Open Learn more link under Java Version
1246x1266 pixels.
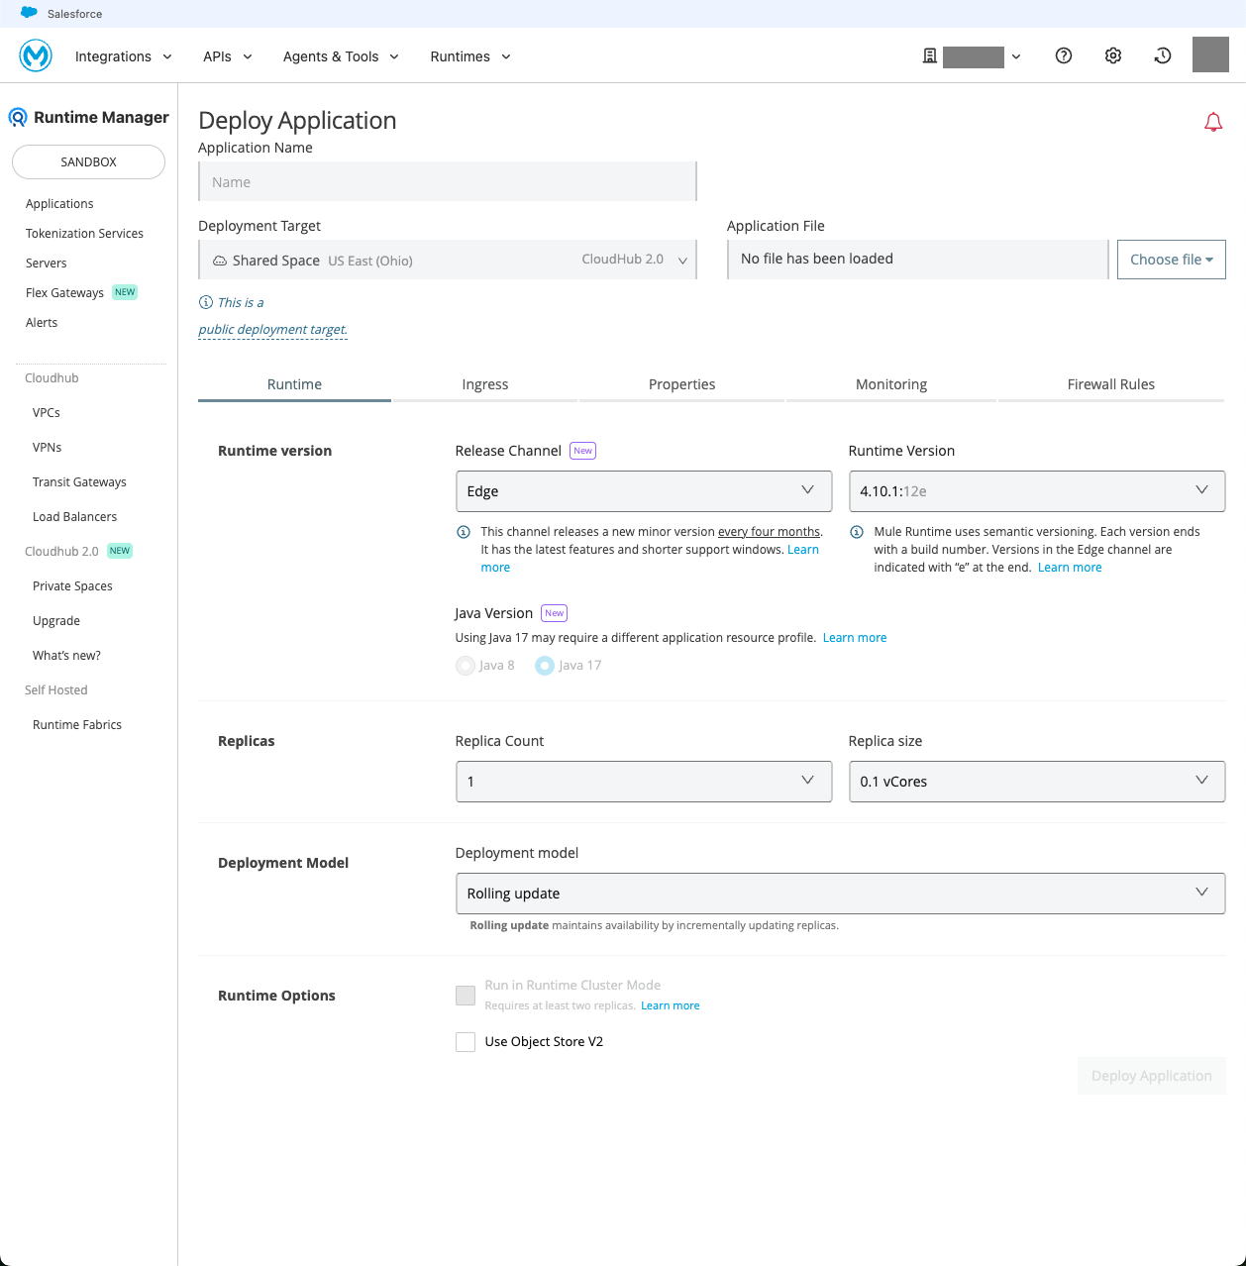pyautogui.click(x=855, y=638)
